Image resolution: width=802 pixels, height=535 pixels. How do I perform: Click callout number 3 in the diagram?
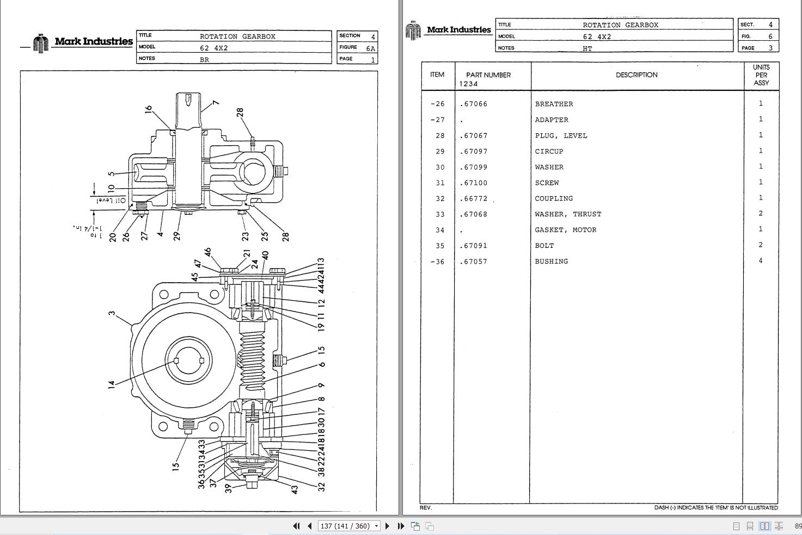[x=112, y=314]
